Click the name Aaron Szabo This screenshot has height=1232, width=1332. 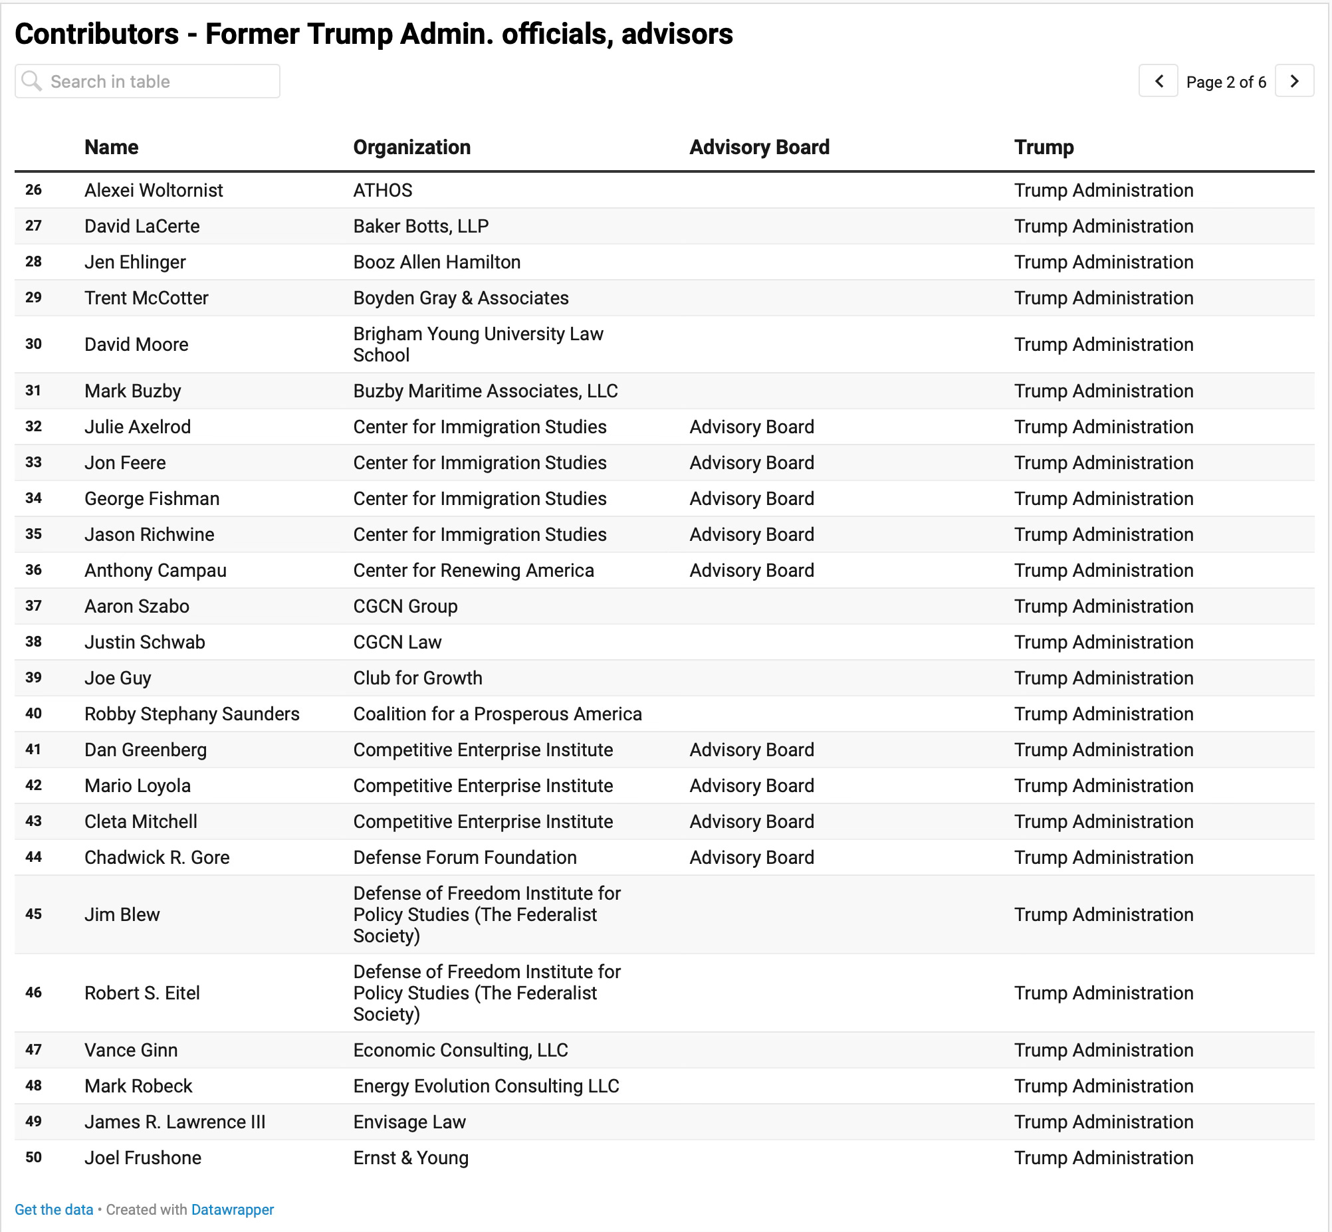[x=137, y=607]
